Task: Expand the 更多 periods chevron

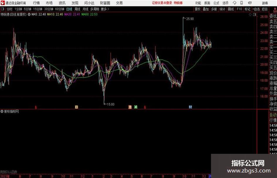Action: (x=105, y=9)
